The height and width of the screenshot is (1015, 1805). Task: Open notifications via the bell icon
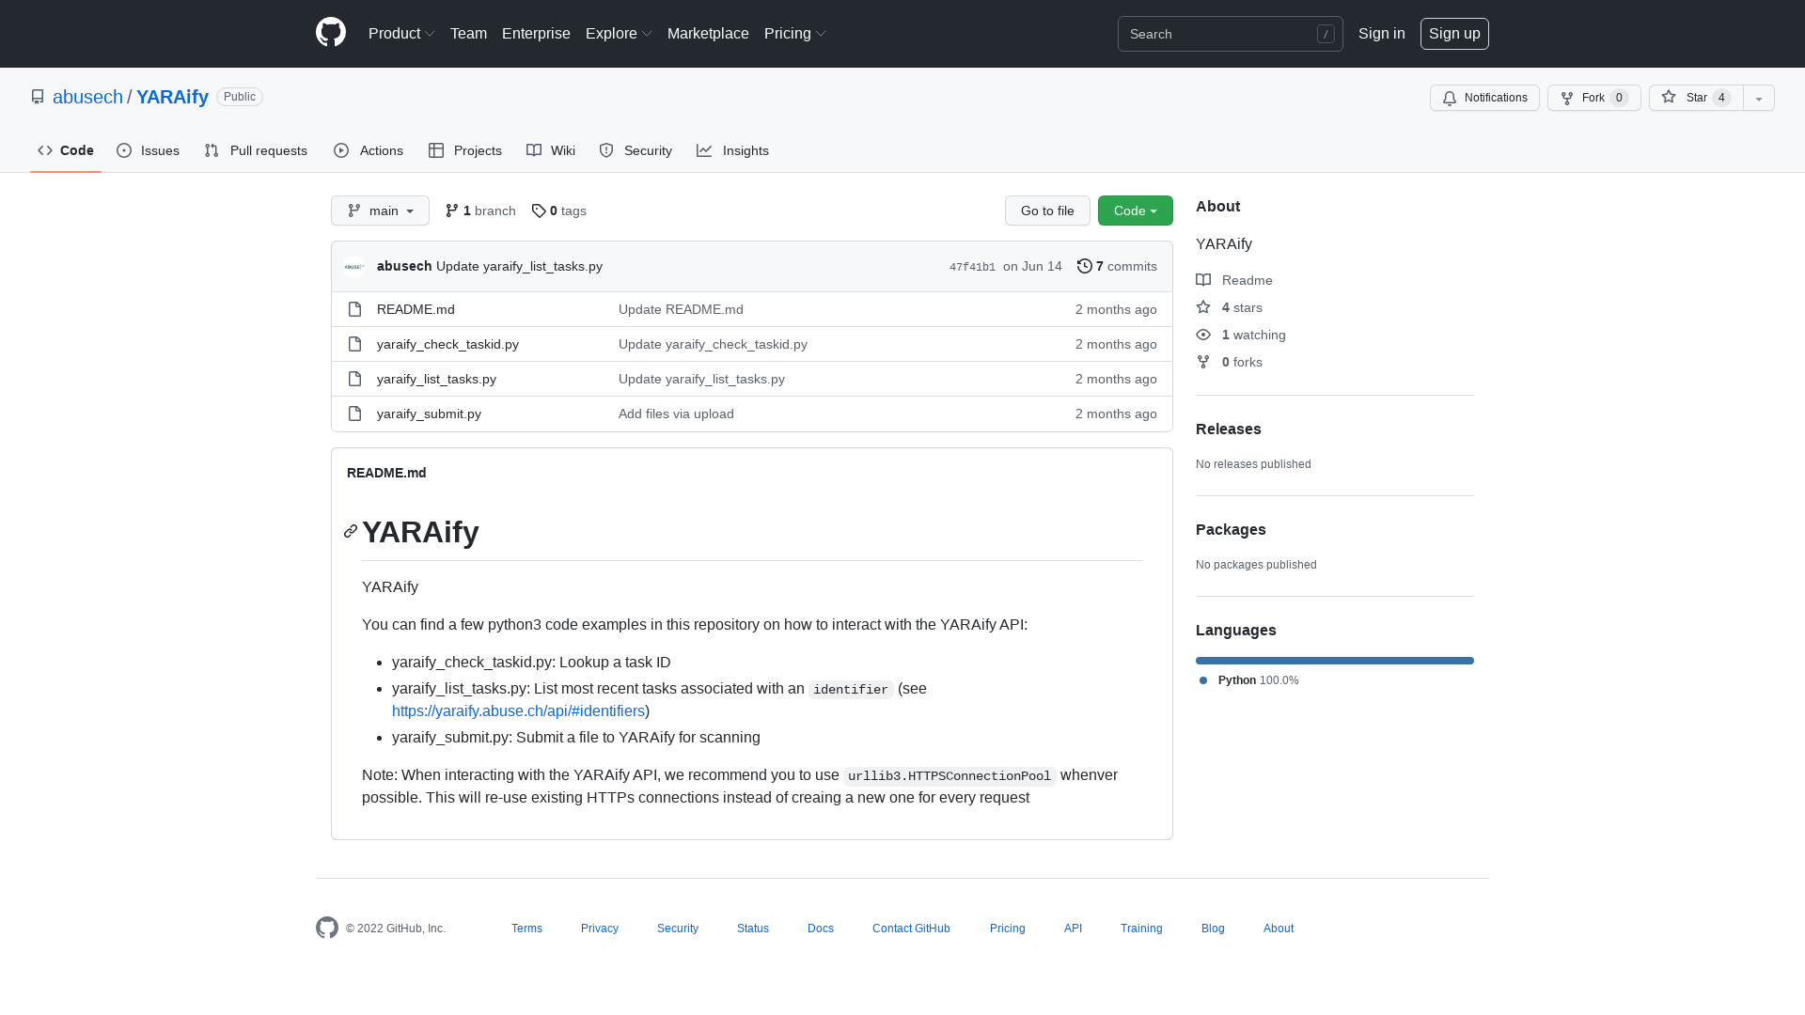pyautogui.click(x=1449, y=98)
